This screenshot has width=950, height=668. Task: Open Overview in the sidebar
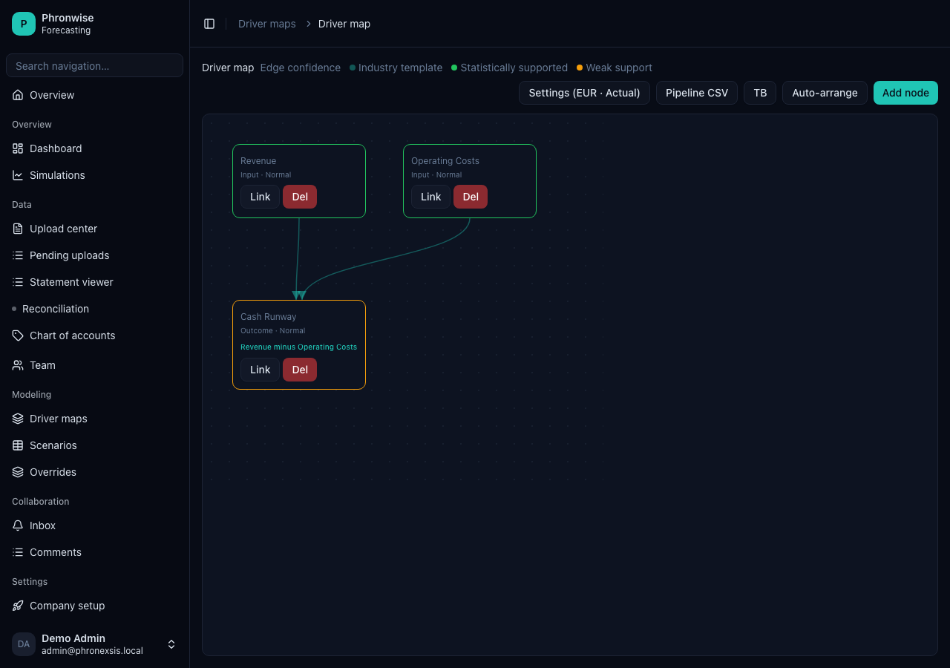[x=94, y=95]
